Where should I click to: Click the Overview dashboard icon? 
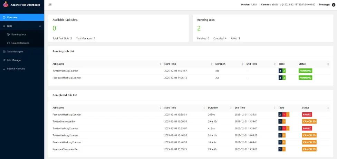tap(4, 17)
